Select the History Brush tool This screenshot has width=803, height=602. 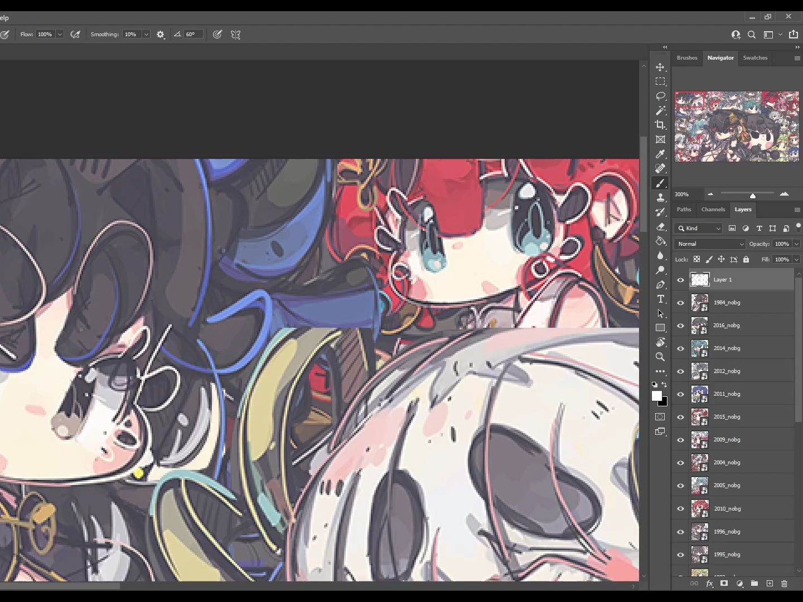point(660,212)
